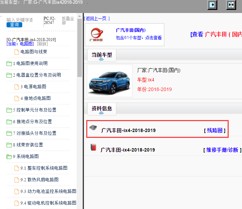Open 9.1 整车控制系统电路图
Screen dimensions: 242x209
(x=44, y=168)
